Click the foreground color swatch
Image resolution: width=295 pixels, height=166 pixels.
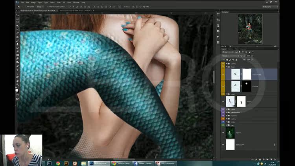(x=17, y=90)
